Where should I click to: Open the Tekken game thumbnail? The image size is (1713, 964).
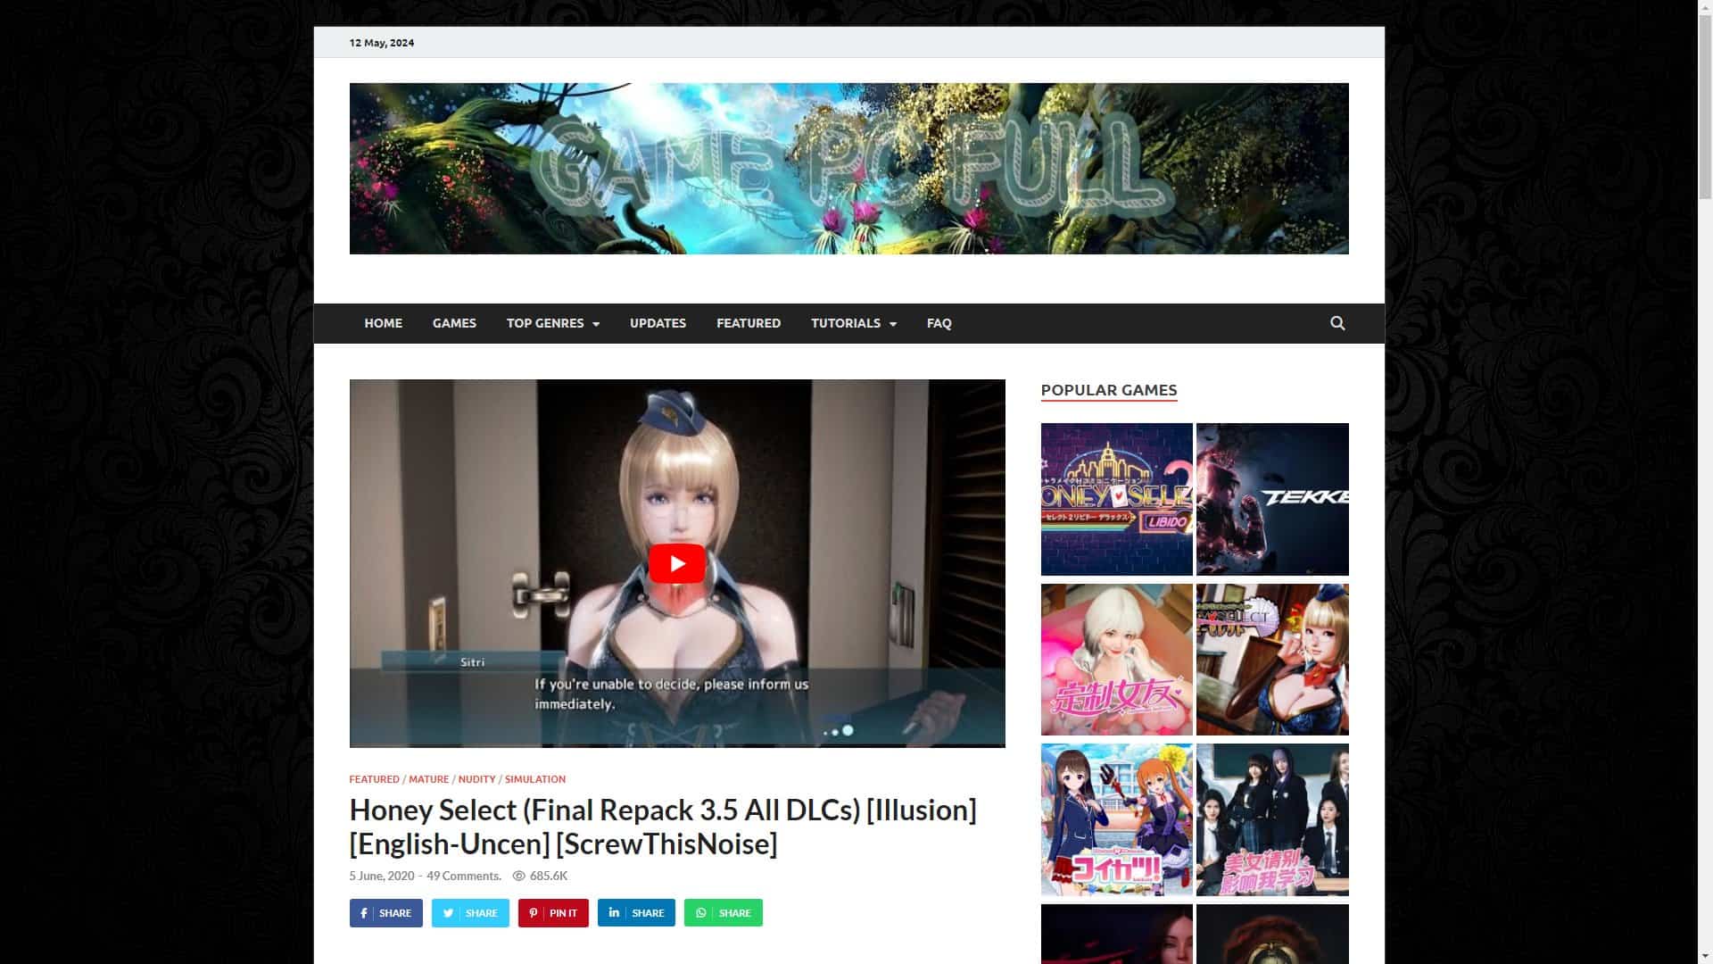pyautogui.click(x=1272, y=499)
